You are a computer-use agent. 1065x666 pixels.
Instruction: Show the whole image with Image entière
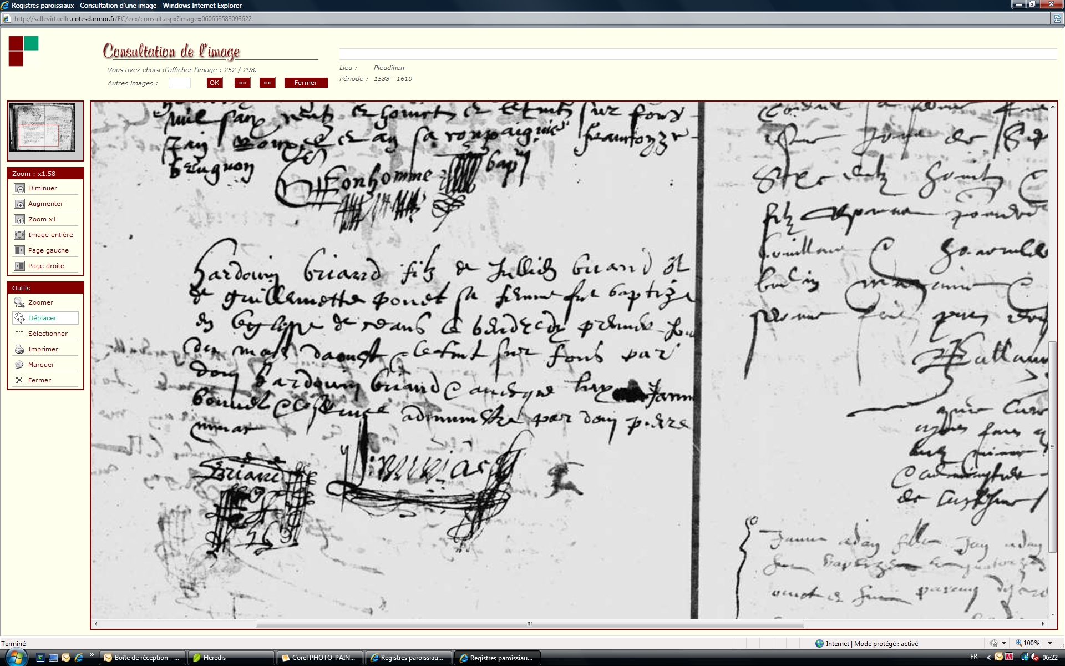(x=19, y=235)
